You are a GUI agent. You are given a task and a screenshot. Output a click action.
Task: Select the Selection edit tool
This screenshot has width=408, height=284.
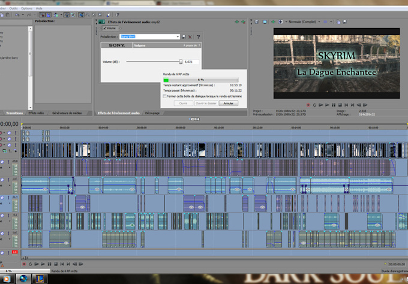point(94,15)
